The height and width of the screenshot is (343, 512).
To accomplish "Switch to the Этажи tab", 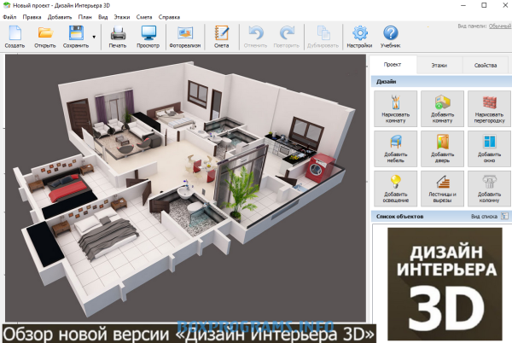I will [x=439, y=65].
